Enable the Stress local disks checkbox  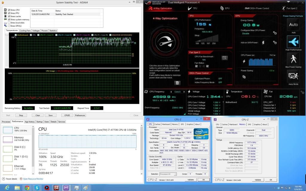point(9,23)
